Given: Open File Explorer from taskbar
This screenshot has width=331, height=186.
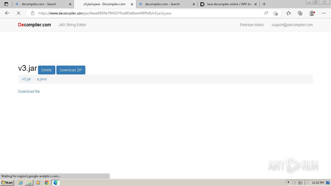Looking at the screenshot, I should point(29,183).
